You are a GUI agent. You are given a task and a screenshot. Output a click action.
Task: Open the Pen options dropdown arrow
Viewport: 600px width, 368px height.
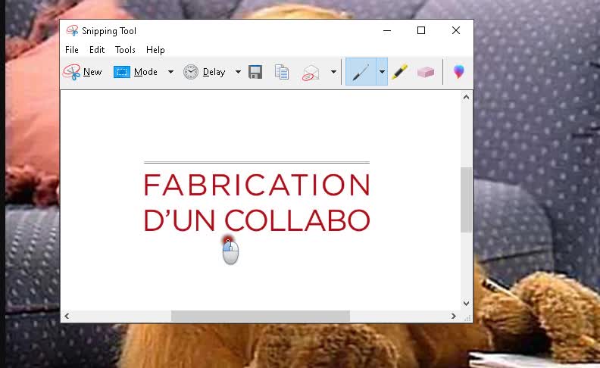coord(382,72)
